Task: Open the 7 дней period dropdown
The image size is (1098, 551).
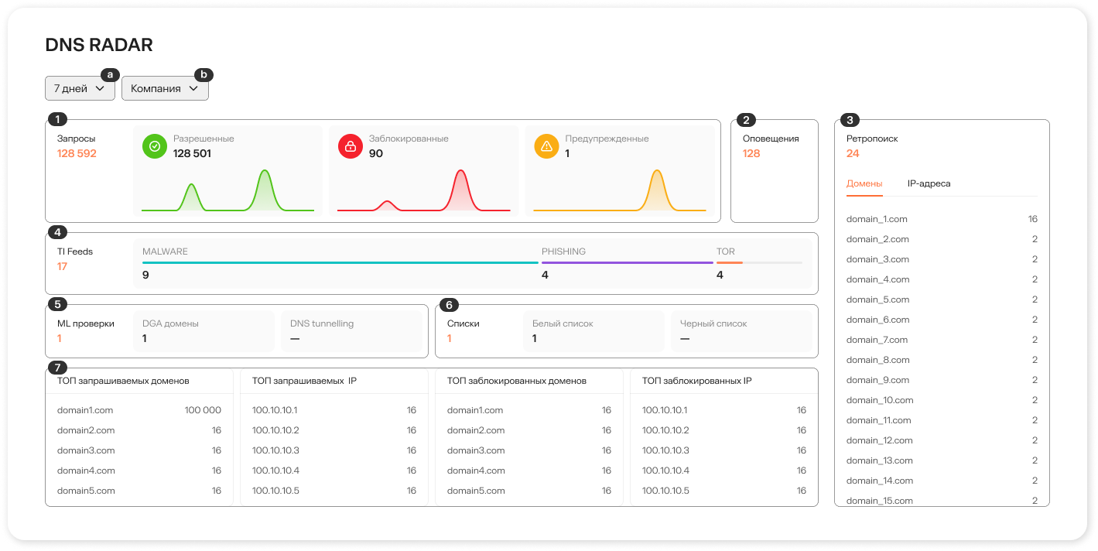Action: pyautogui.click(x=80, y=89)
